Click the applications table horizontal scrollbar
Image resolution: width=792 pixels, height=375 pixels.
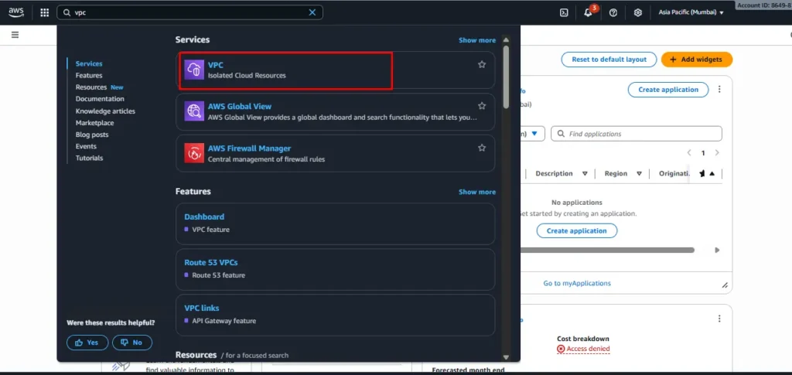coord(608,250)
